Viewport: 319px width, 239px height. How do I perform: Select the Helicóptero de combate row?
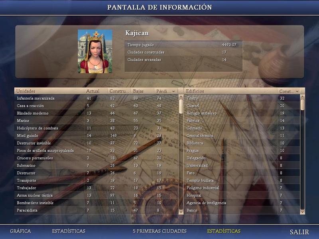click(x=96, y=128)
